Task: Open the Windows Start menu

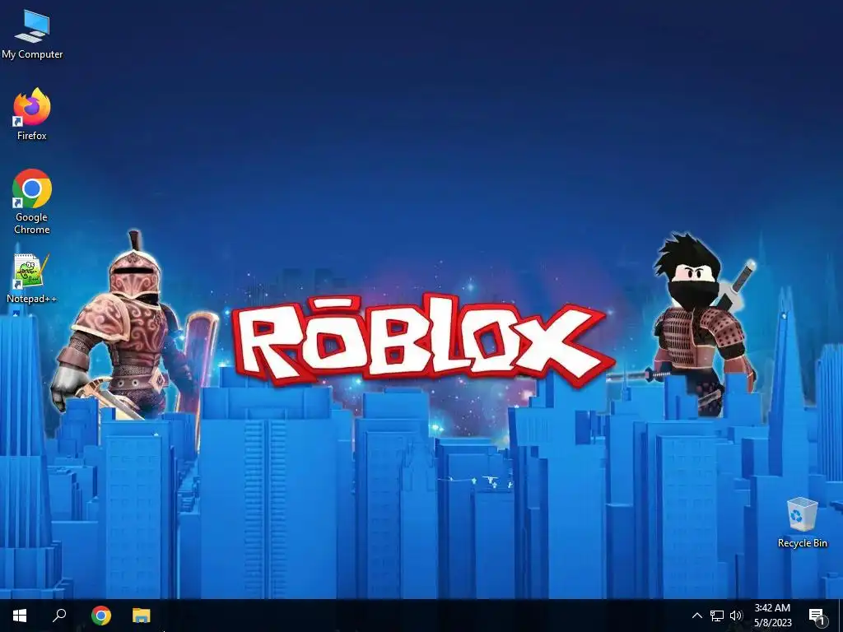Action: click(x=20, y=616)
